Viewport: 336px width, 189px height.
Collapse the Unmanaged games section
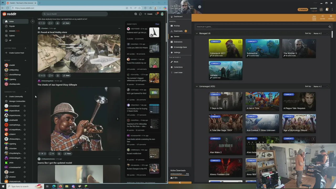click(x=197, y=86)
